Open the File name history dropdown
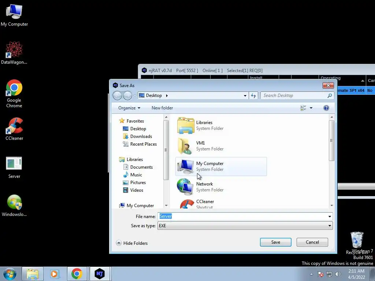The height and width of the screenshot is (281, 375). 330,217
